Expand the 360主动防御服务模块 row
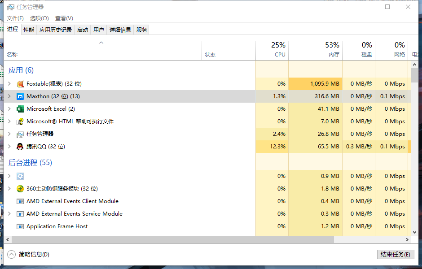The image size is (422, 269). pos(9,189)
